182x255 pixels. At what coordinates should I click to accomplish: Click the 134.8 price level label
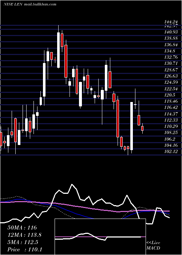click(170, 51)
